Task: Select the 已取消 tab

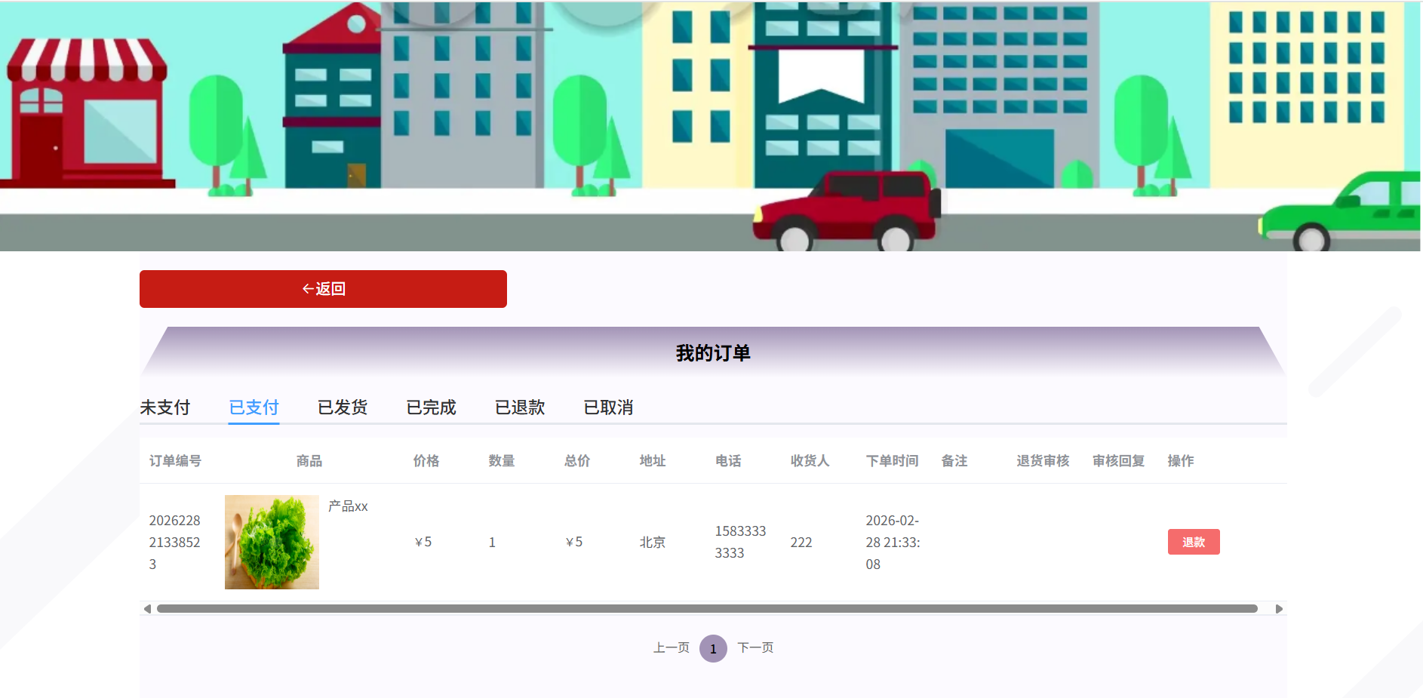Action: point(608,407)
